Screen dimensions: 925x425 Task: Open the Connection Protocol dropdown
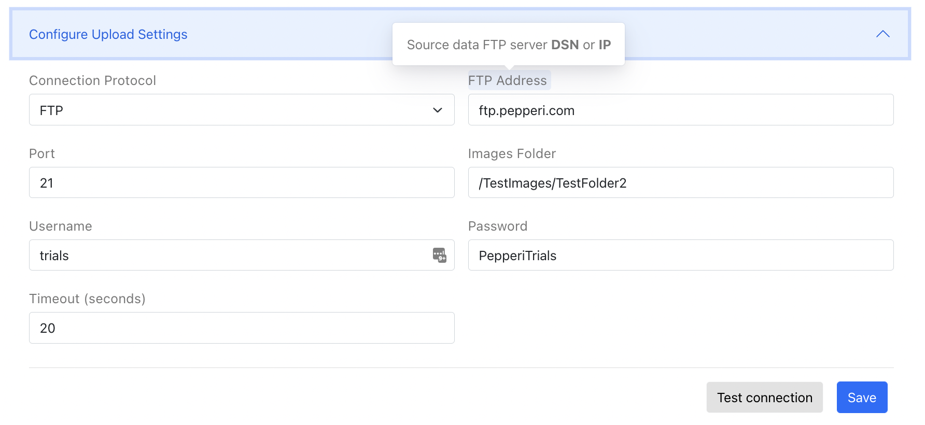pos(242,110)
